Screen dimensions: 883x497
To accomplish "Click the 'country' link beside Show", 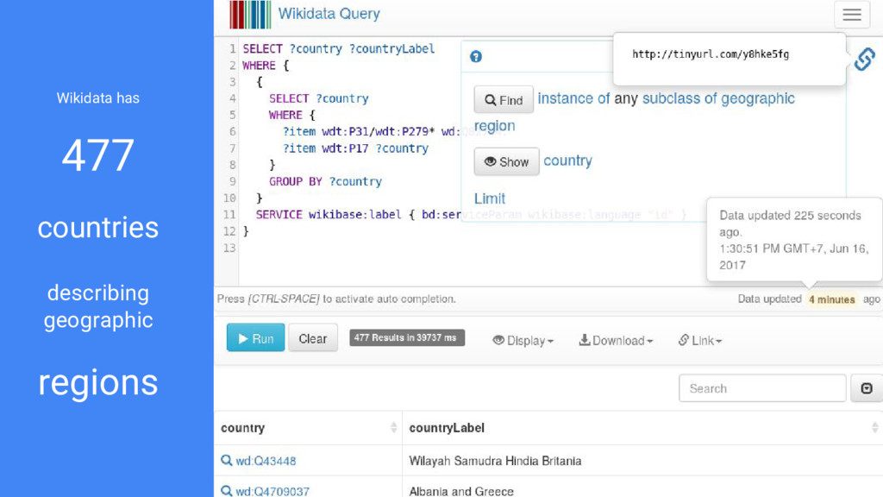I will 567,161.
